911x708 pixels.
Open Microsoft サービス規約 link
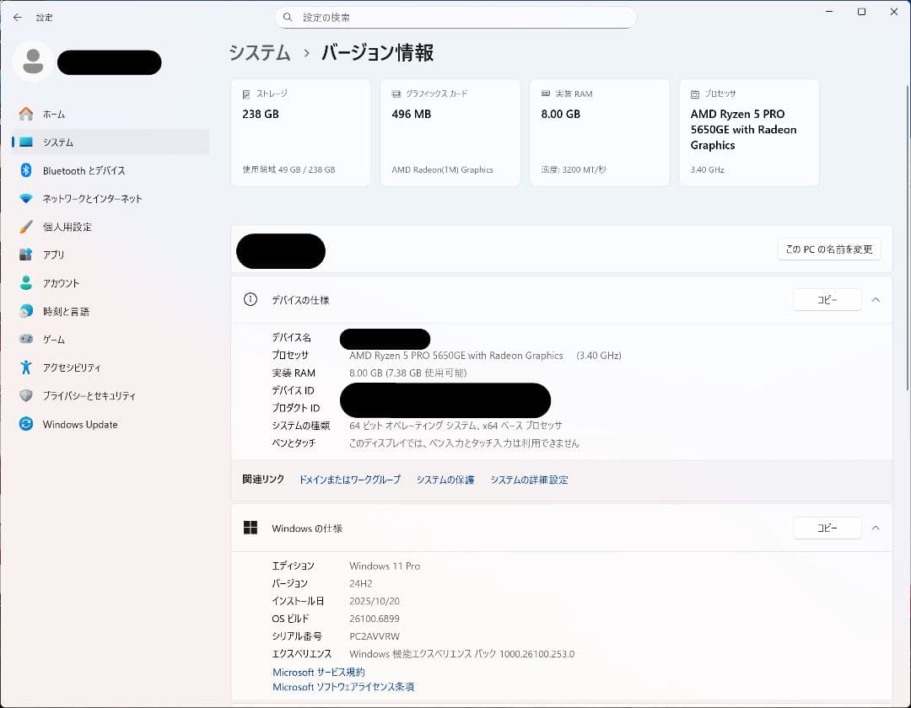[x=319, y=672]
